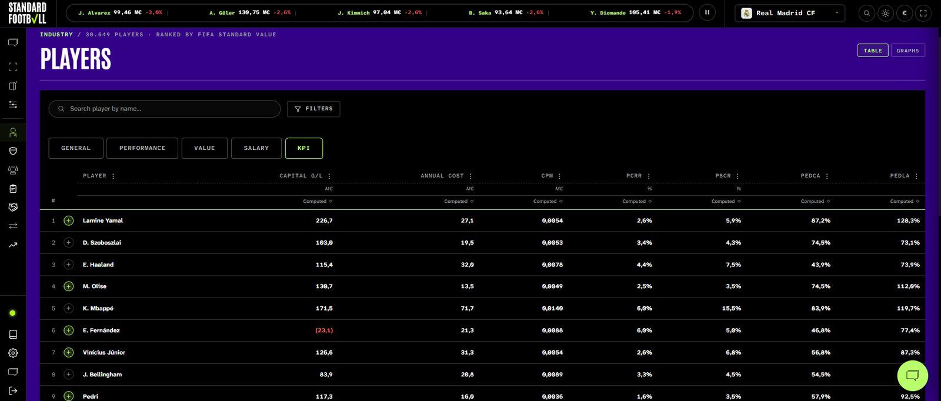Open the trophy competitions icon in sidebar
941x401 pixels.
[13, 170]
